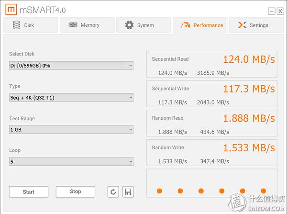Click the Sequential Read 124.0 MB/s result
287x214 pixels.
coord(249,59)
